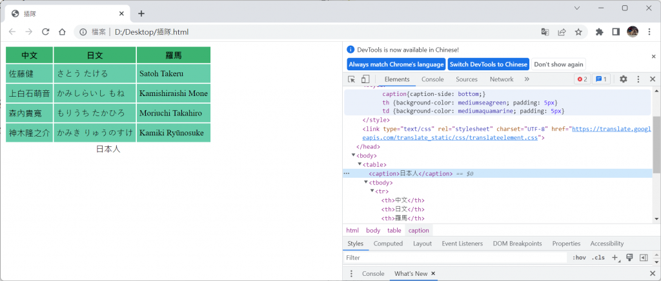Open the profile avatar
The width and height of the screenshot is (661, 281).
tap(633, 32)
